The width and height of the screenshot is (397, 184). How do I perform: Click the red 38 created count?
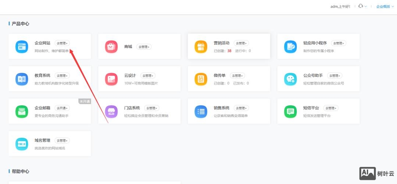coord(229,51)
